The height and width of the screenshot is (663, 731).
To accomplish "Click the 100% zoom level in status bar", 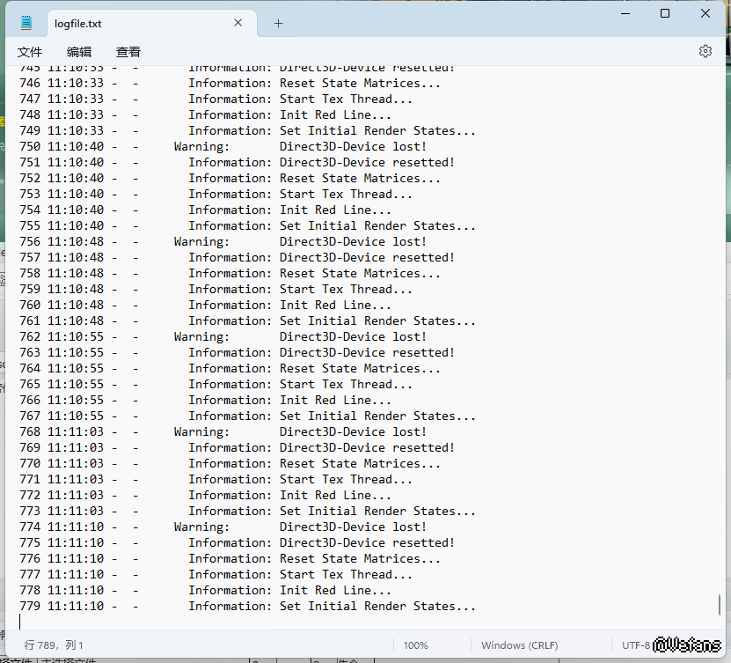I will point(416,645).
